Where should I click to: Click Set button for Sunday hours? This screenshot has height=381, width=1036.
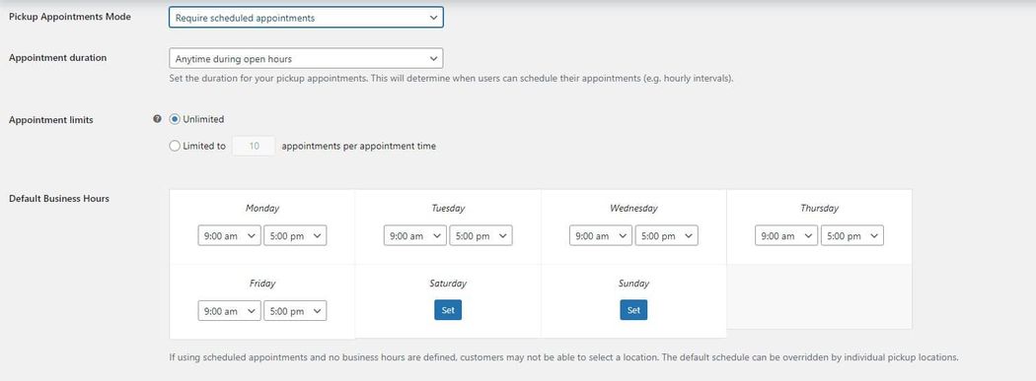(633, 310)
